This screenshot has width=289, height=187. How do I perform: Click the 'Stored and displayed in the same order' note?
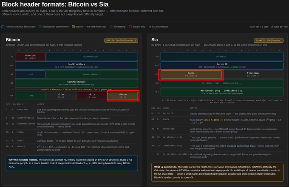pyautogui.click(x=233, y=114)
